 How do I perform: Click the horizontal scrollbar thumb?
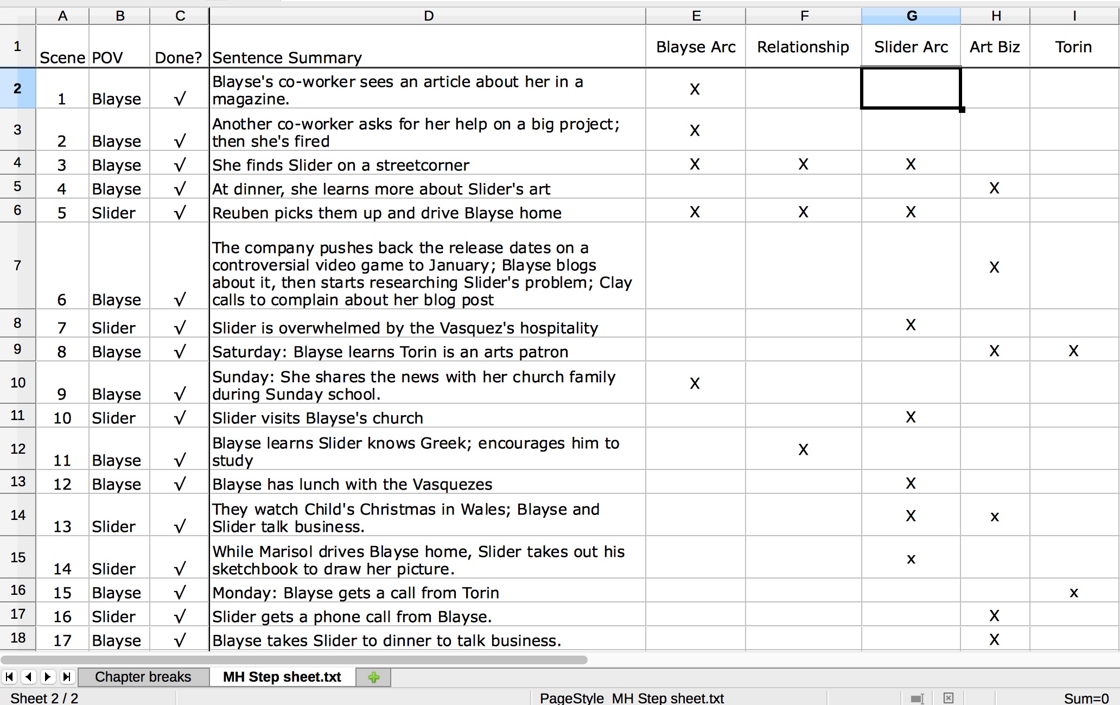[x=294, y=660]
